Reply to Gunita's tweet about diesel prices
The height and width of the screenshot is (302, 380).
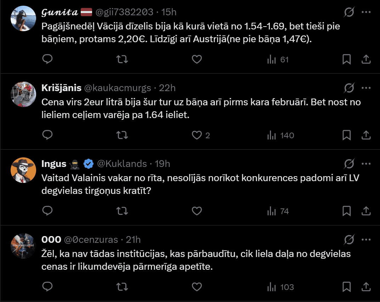47,59
